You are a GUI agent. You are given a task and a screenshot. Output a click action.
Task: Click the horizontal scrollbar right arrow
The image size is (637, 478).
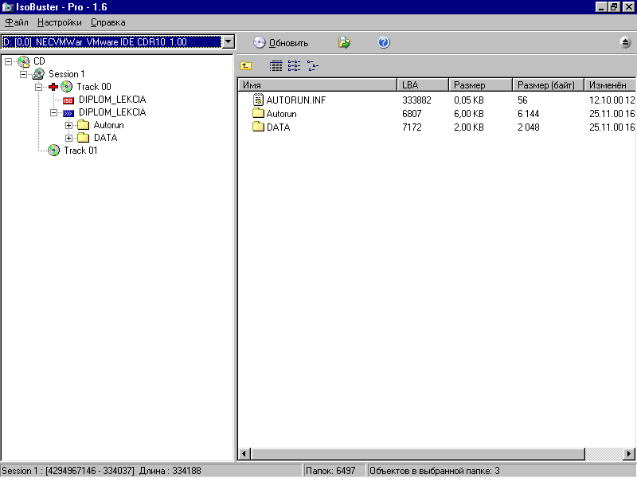[x=630, y=454]
